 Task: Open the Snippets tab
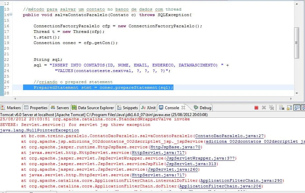pyautogui.click(x=127, y=108)
